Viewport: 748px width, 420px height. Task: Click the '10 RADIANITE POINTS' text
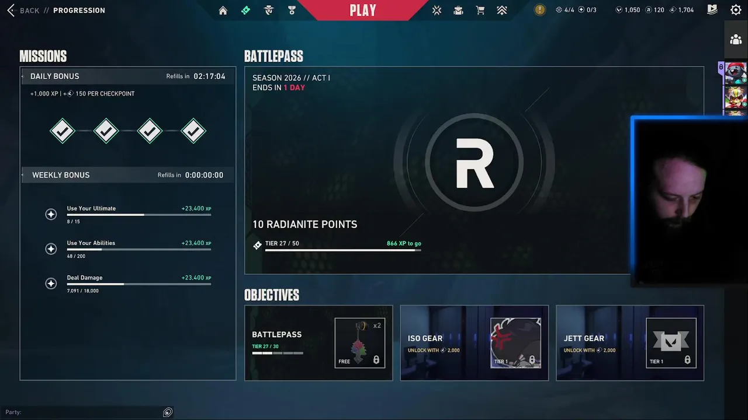pyautogui.click(x=304, y=225)
